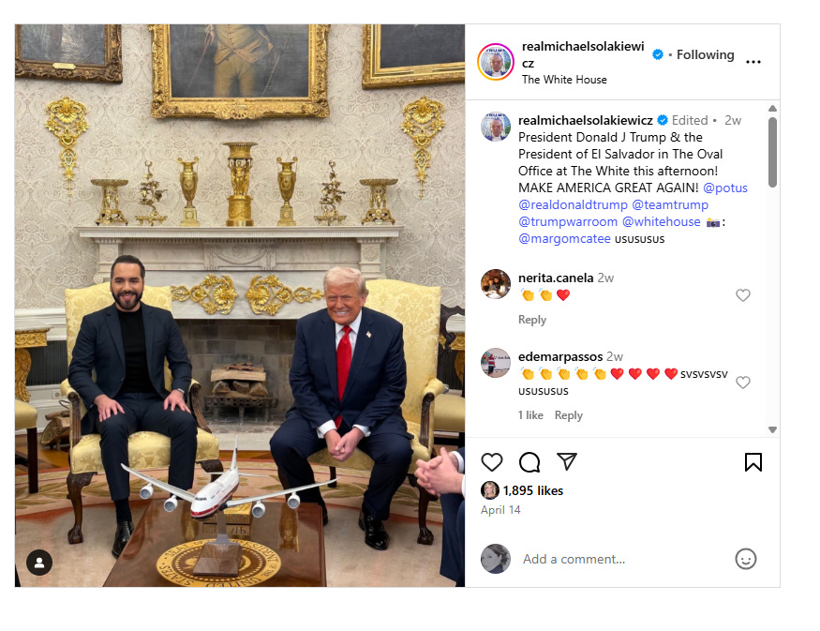The width and height of the screenshot is (820, 631).
Task: Focus the Add a comment field
Action: [622, 559]
